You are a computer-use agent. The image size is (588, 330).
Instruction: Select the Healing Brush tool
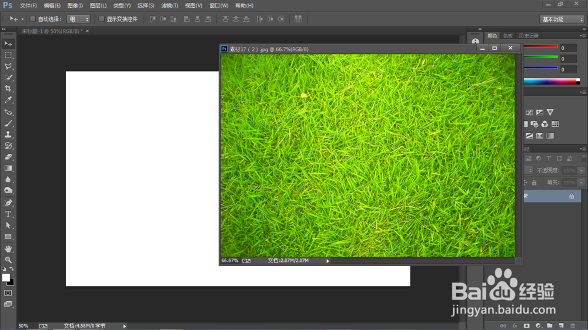click(x=8, y=112)
